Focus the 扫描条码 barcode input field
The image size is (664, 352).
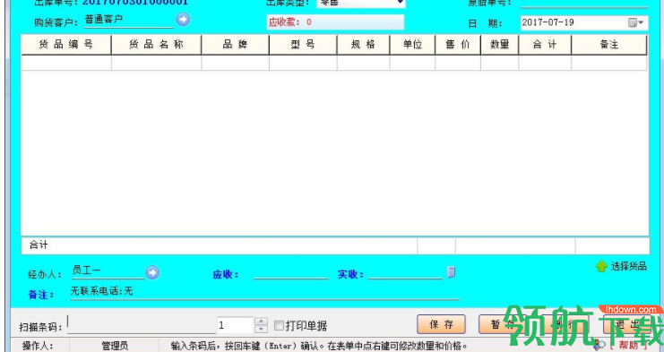pyautogui.click(x=141, y=325)
